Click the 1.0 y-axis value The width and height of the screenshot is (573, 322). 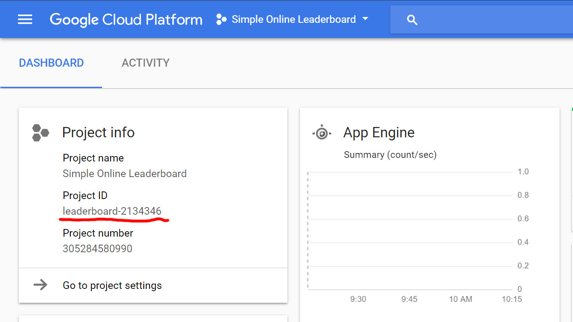(x=523, y=172)
